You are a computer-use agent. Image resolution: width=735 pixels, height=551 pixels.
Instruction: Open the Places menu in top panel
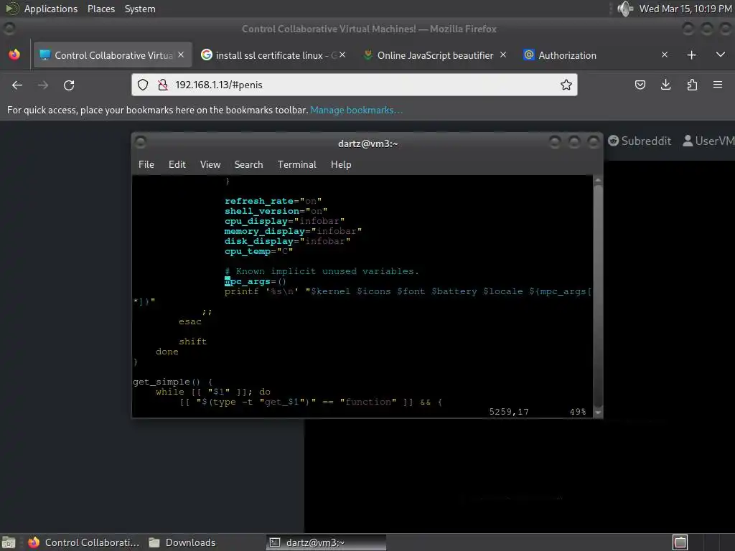(100, 9)
